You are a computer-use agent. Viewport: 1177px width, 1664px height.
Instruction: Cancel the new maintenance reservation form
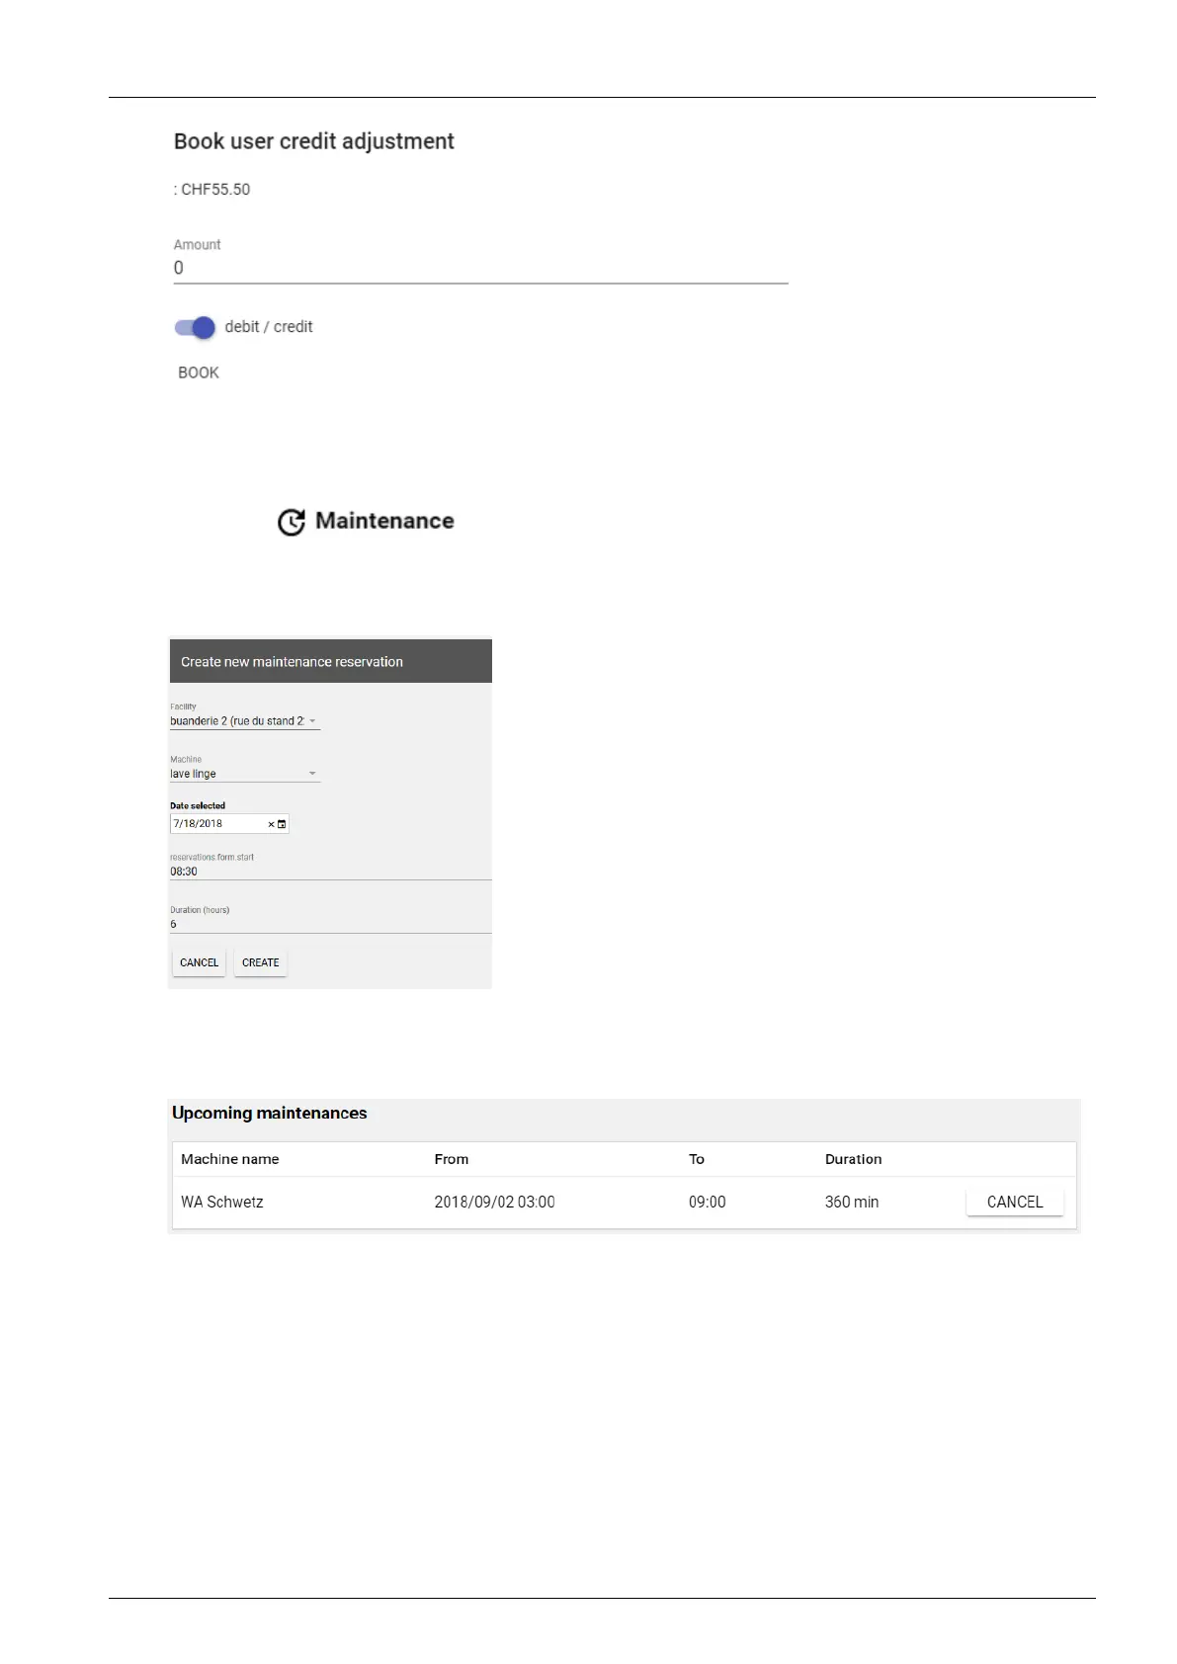point(199,962)
